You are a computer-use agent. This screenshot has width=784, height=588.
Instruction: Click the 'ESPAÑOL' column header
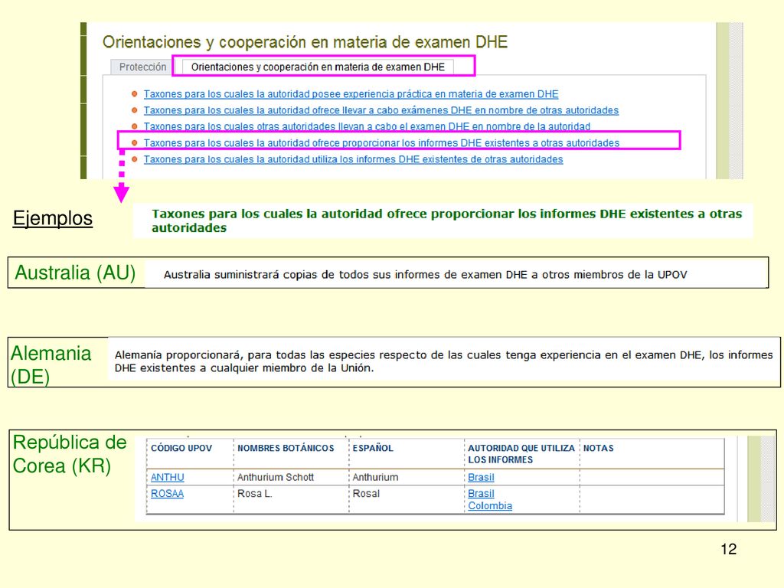(373, 449)
